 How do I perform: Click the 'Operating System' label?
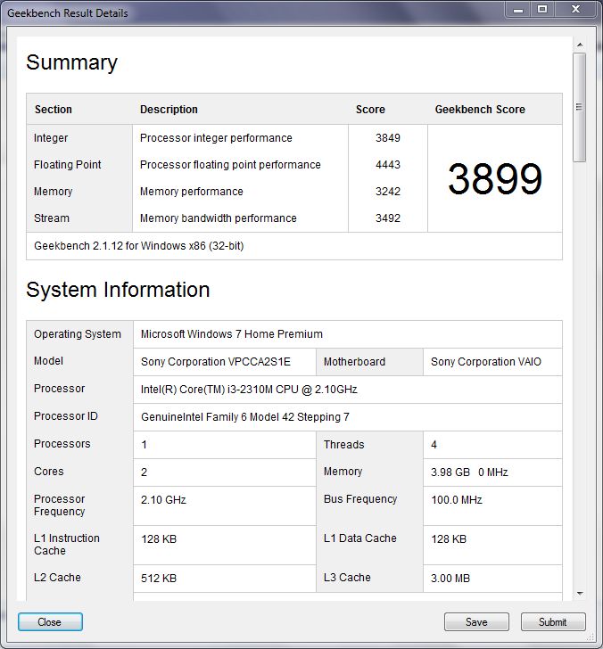[x=78, y=334]
